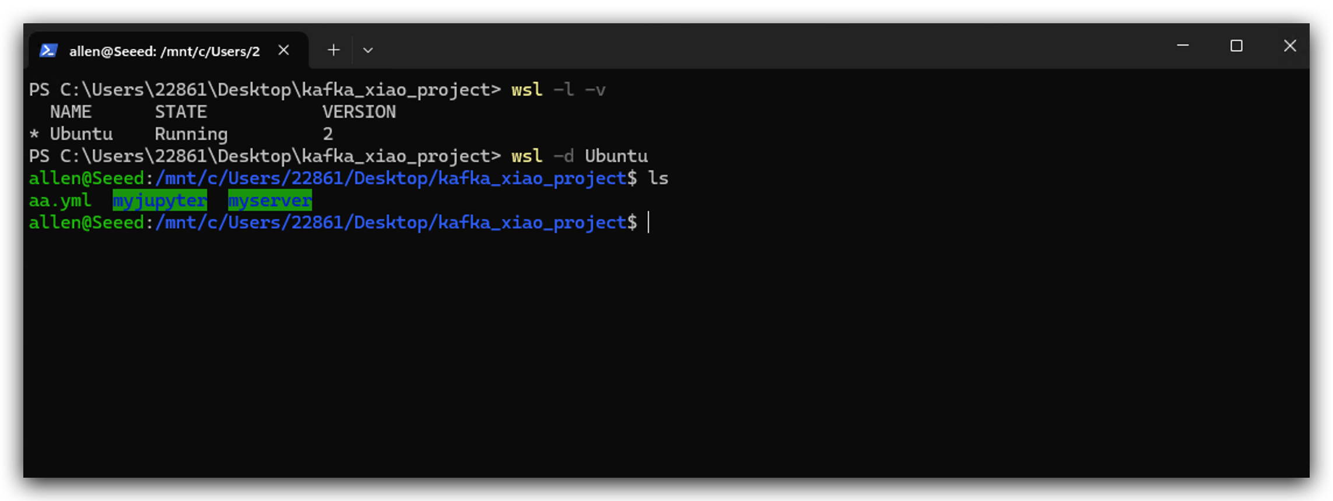Image resolution: width=1333 pixels, height=501 pixels.
Task: Expand the new tab profile dropdown chevron
Action: (368, 50)
